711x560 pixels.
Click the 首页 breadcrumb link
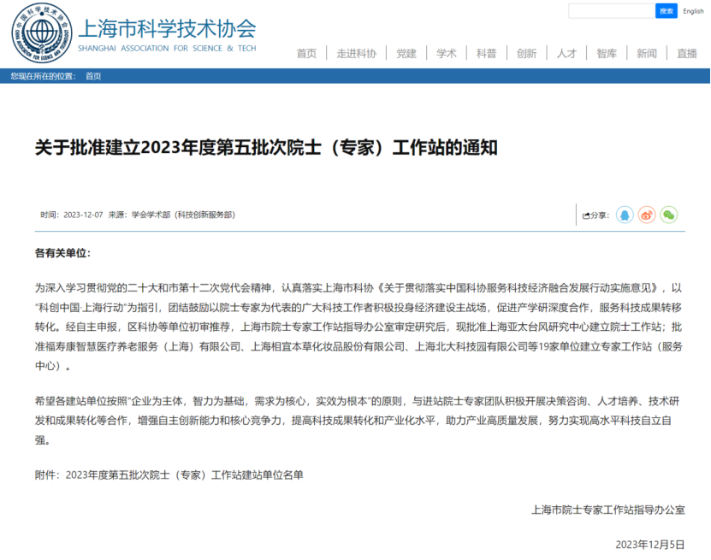(x=93, y=76)
